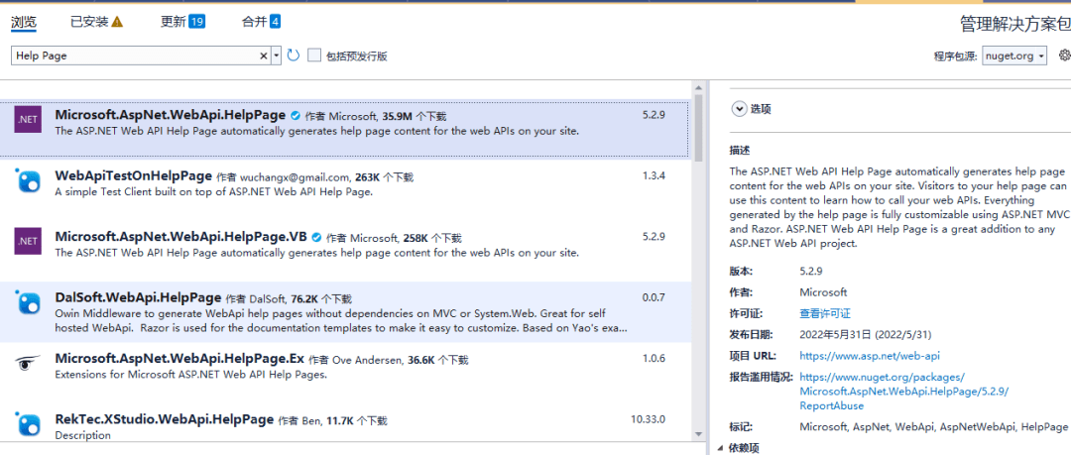Click the package list scrollbar down arrow
This screenshot has height=455, width=1071.
point(697,434)
